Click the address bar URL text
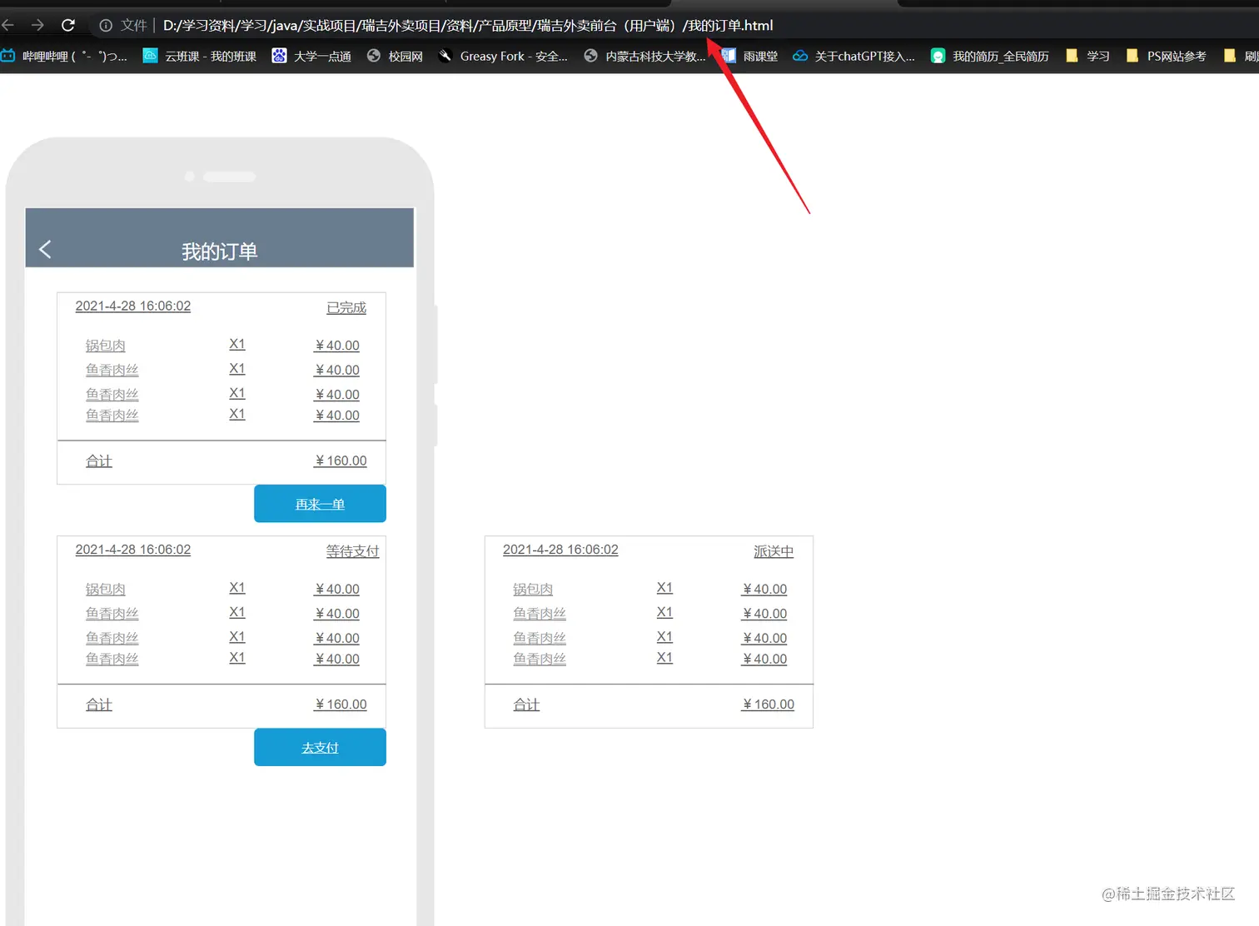Screen dimensions: 1259x926 pyautogui.click(x=468, y=26)
